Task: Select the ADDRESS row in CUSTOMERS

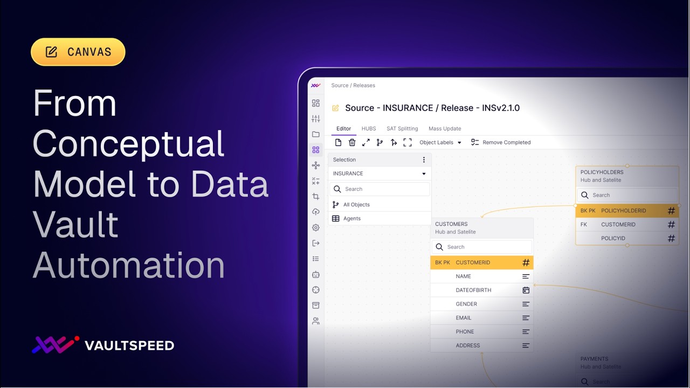Action: 482,345
